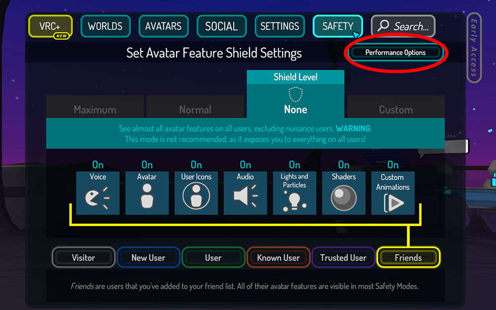Click the Shaders sphere icon

[x=344, y=198]
